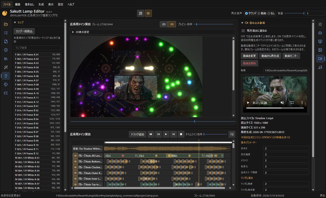This screenshot has height=198, width=326.
Task: Jump to timeline start with rewind button
Action: pos(151,134)
